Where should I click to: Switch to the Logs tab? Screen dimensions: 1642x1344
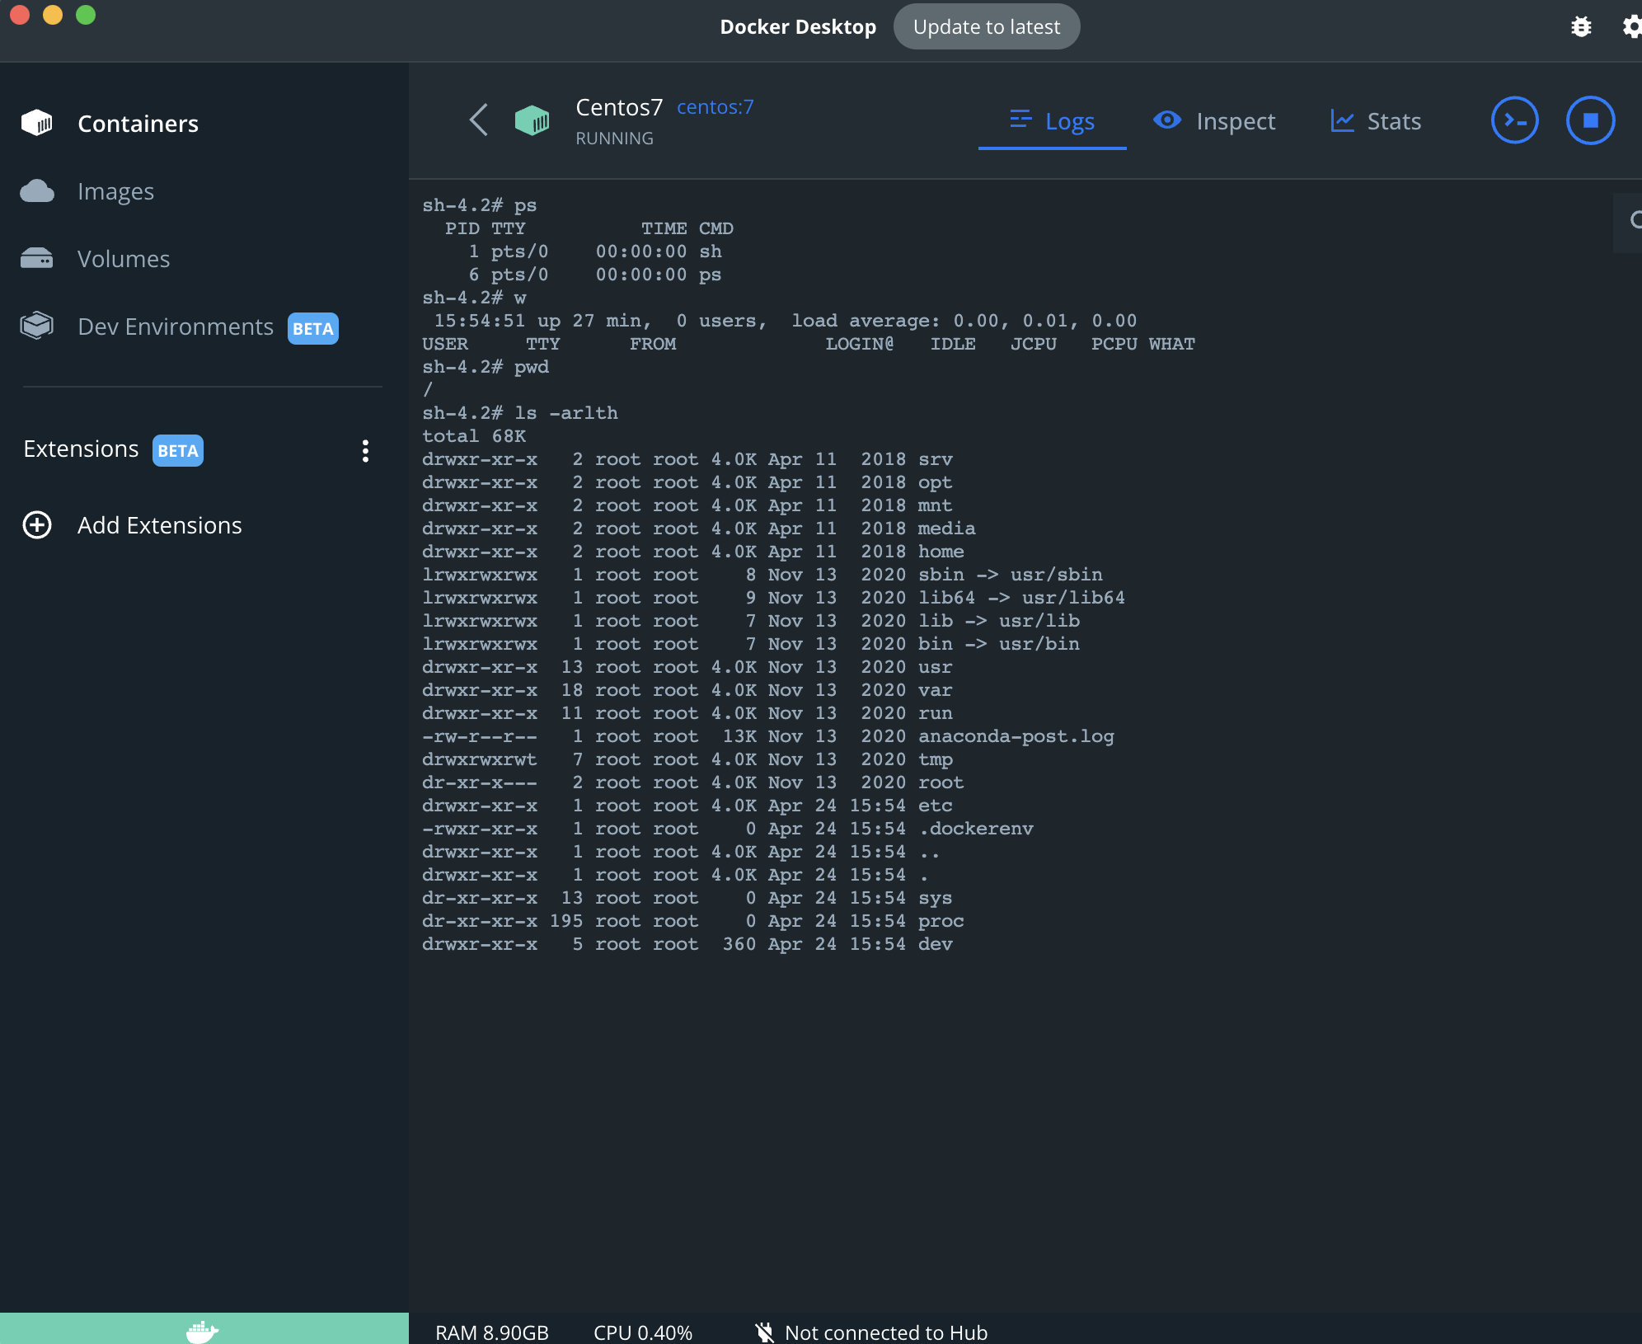(1052, 122)
